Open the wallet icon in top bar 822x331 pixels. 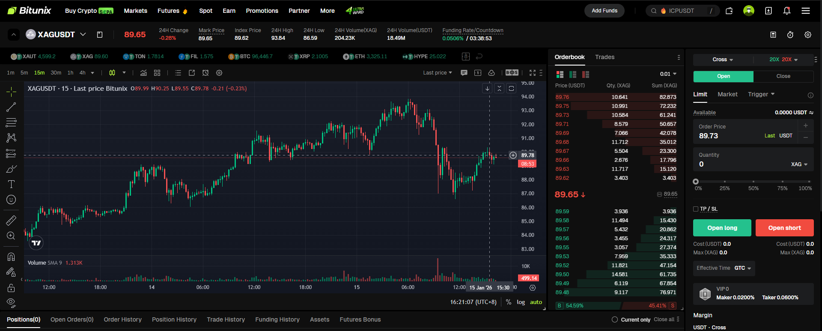coord(729,11)
